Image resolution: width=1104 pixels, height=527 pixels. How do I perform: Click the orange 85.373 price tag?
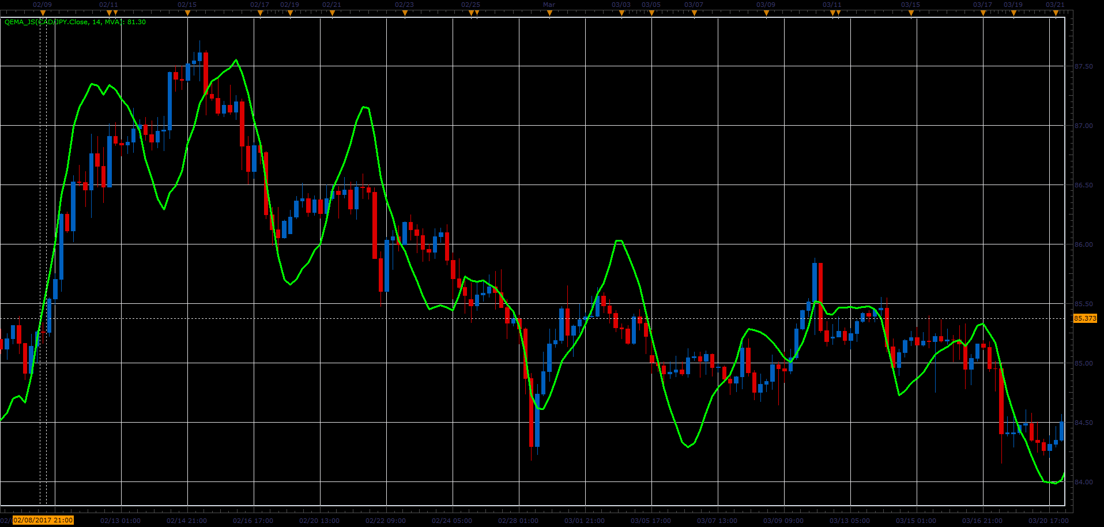(1085, 318)
